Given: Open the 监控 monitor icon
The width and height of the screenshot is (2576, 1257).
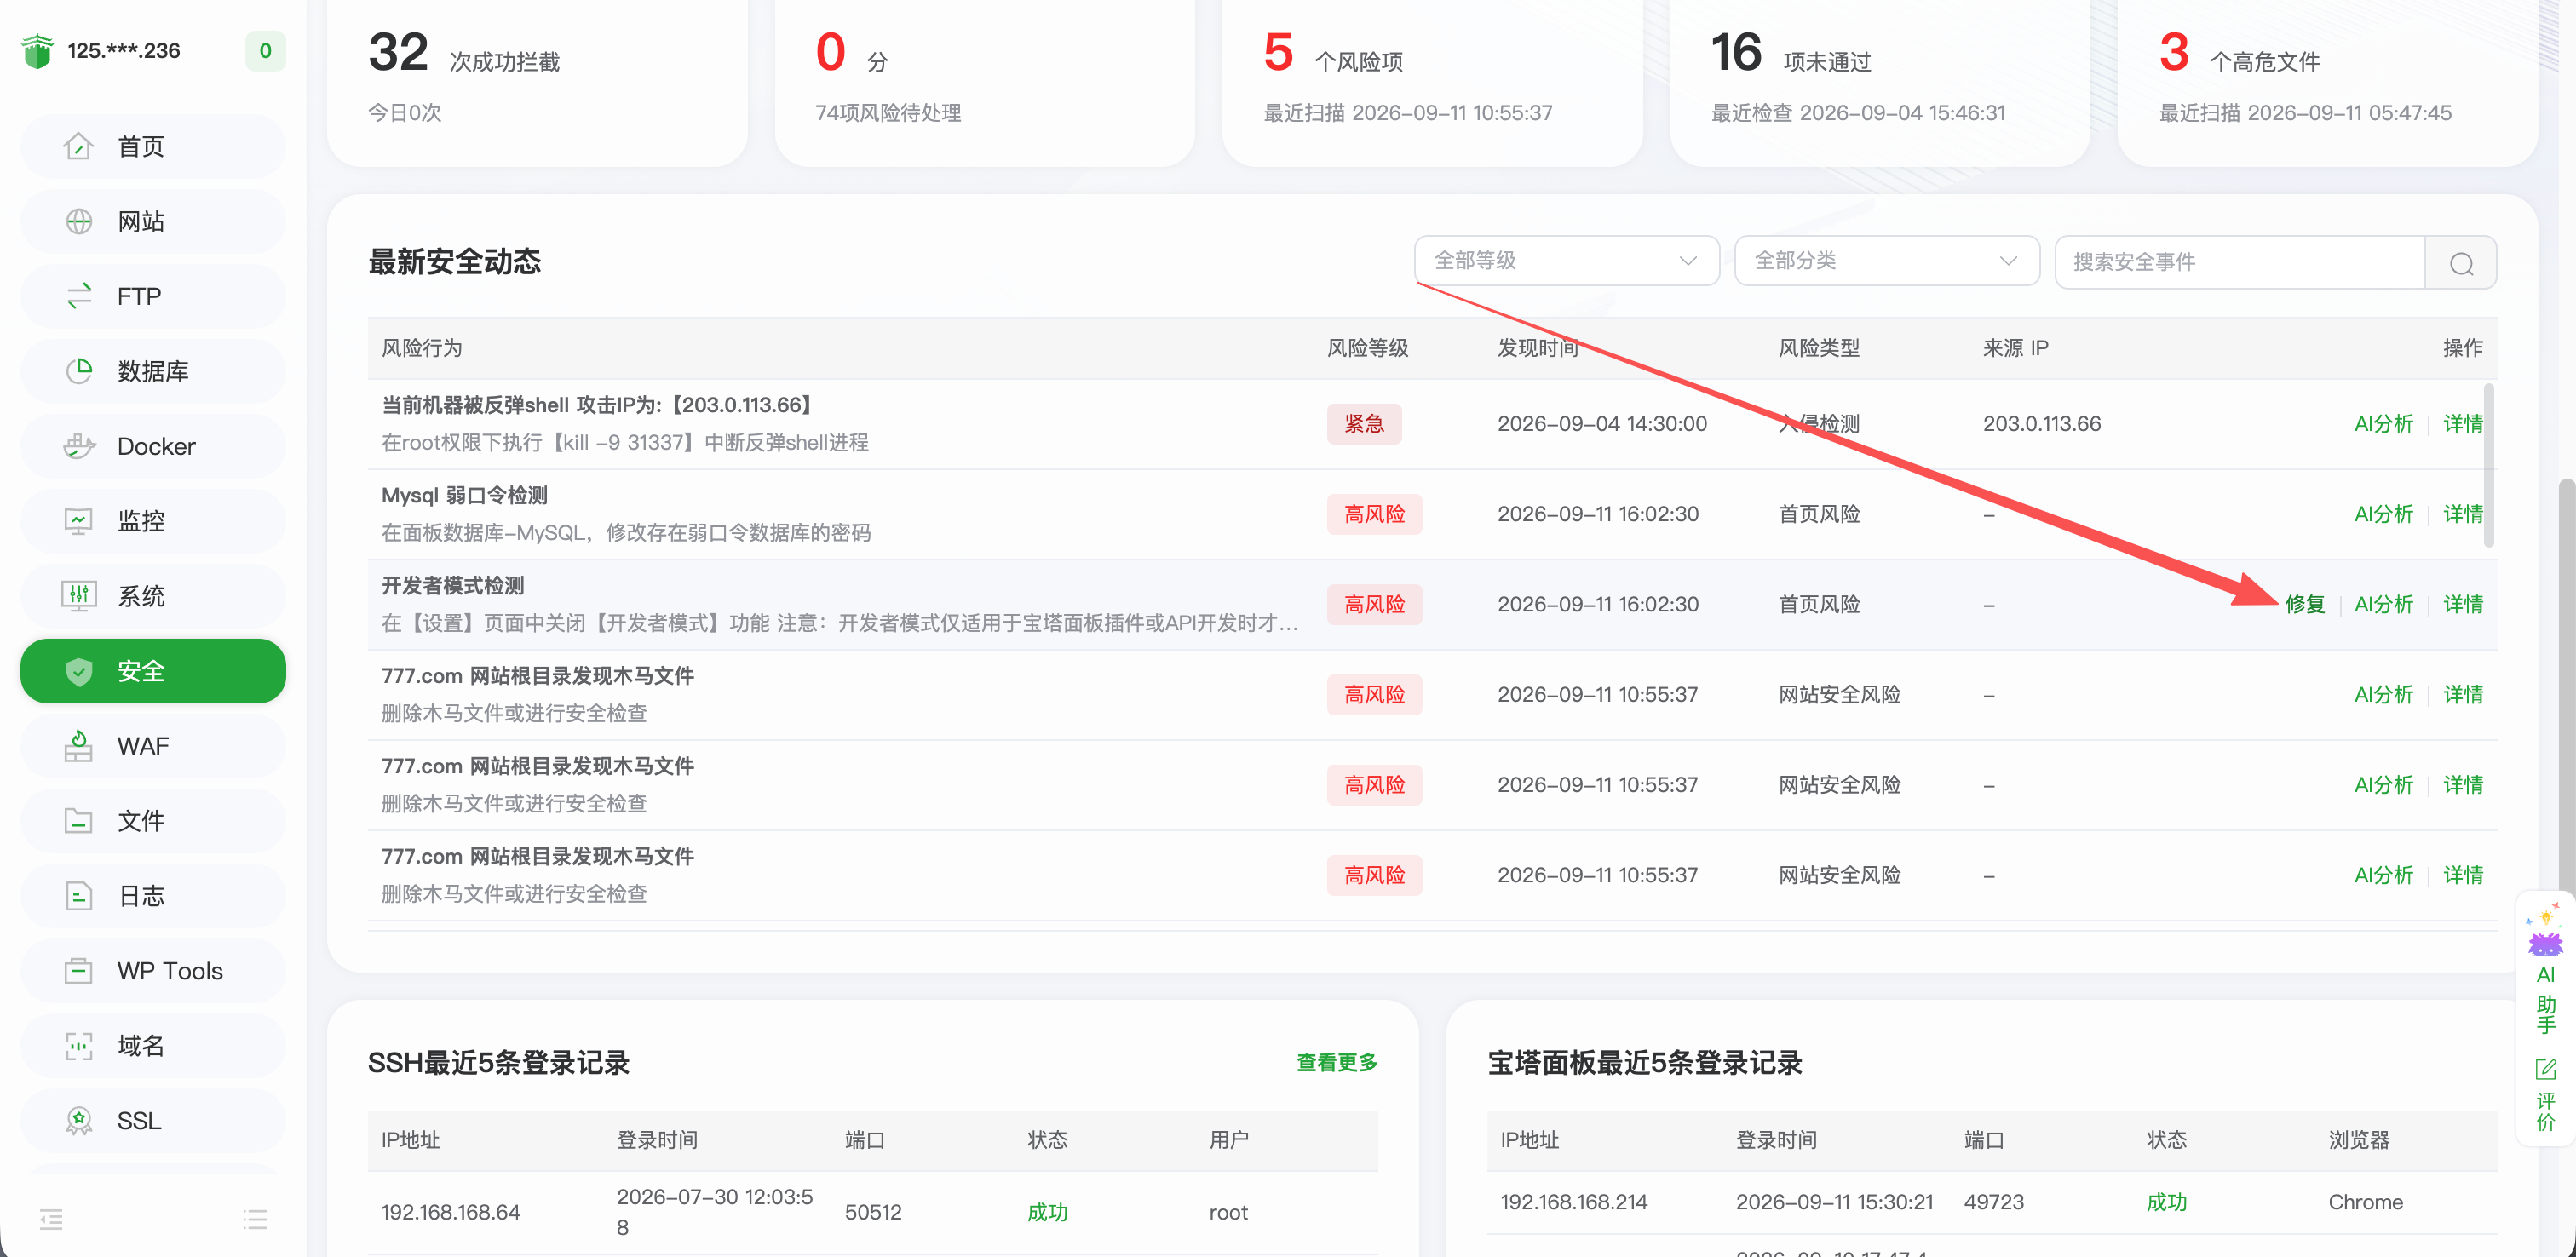Looking at the screenshot, I should pyautogui.click(x=79, y=521).
